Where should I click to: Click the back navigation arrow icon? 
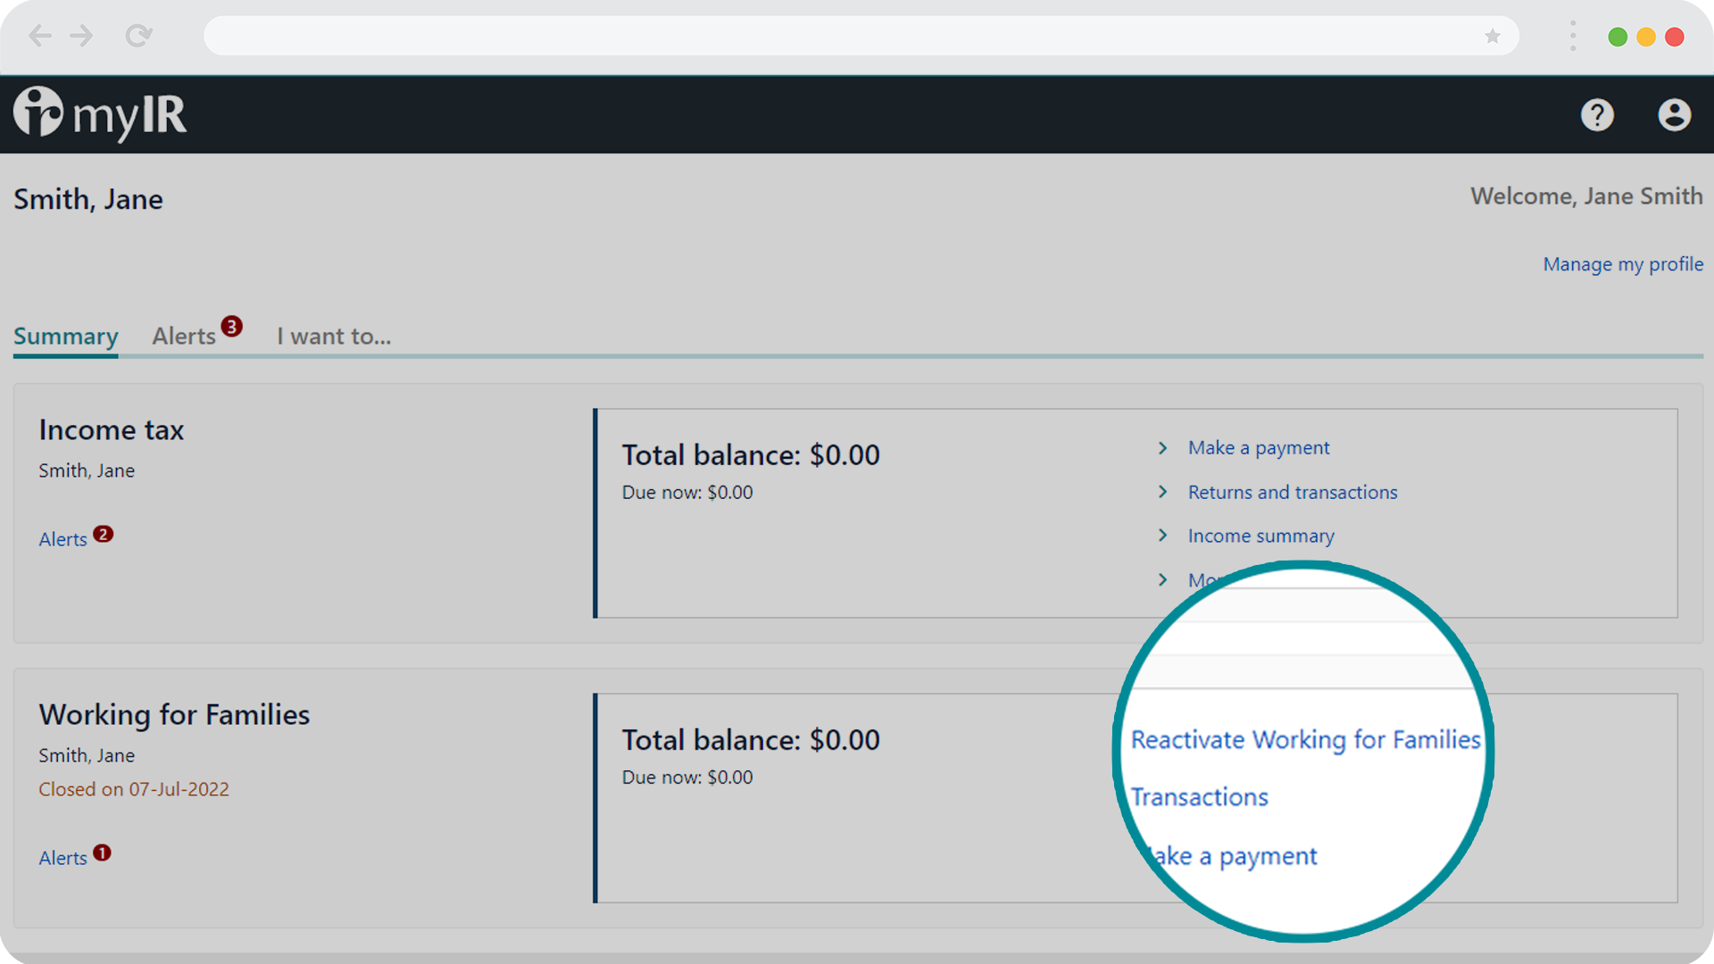pos(39,36)
